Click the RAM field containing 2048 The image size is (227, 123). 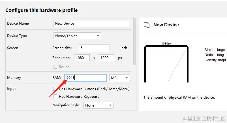(x=86, y=78)
